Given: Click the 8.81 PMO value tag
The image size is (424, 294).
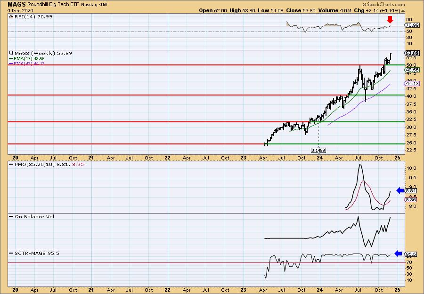Looking at the screenshot, I should [411, 191].
